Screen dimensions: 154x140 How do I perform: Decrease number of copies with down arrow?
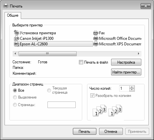(x=132, y=90)
